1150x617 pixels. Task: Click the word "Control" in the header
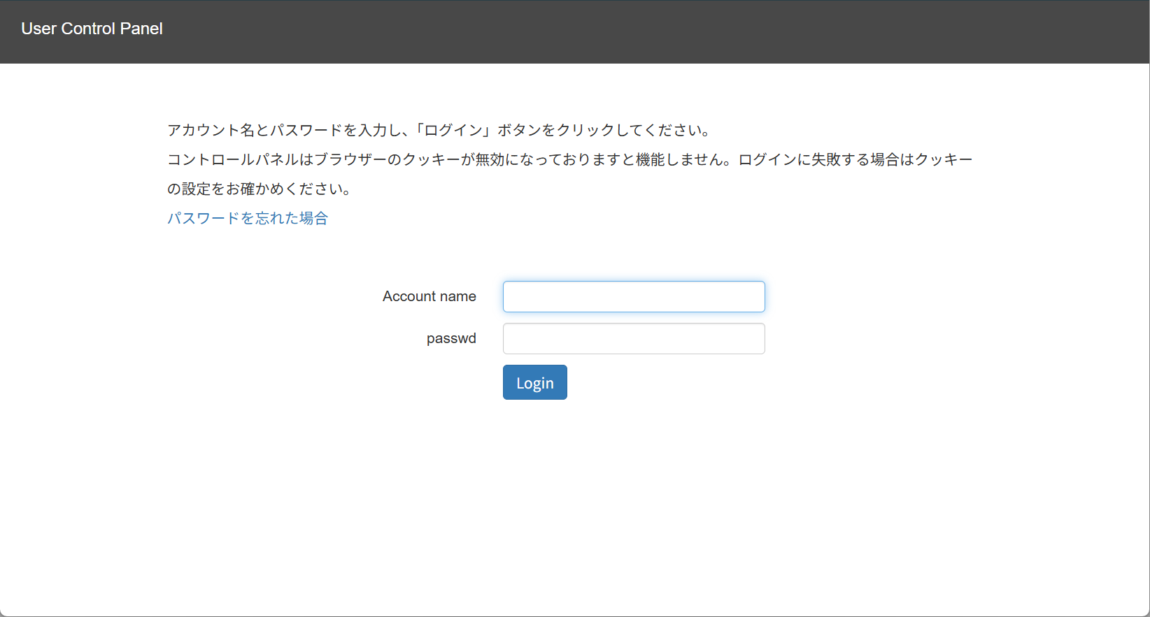[x=88, y=29]
